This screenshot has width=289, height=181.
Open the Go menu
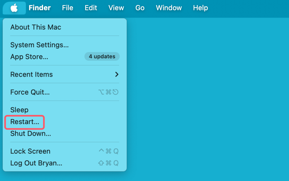[x=140, y=8]
